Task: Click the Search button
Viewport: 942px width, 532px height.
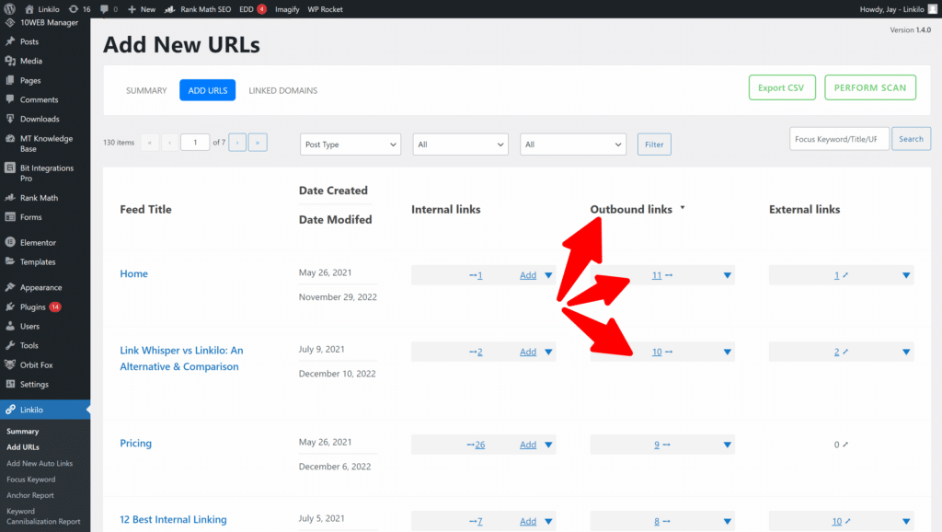Action: 911,139
